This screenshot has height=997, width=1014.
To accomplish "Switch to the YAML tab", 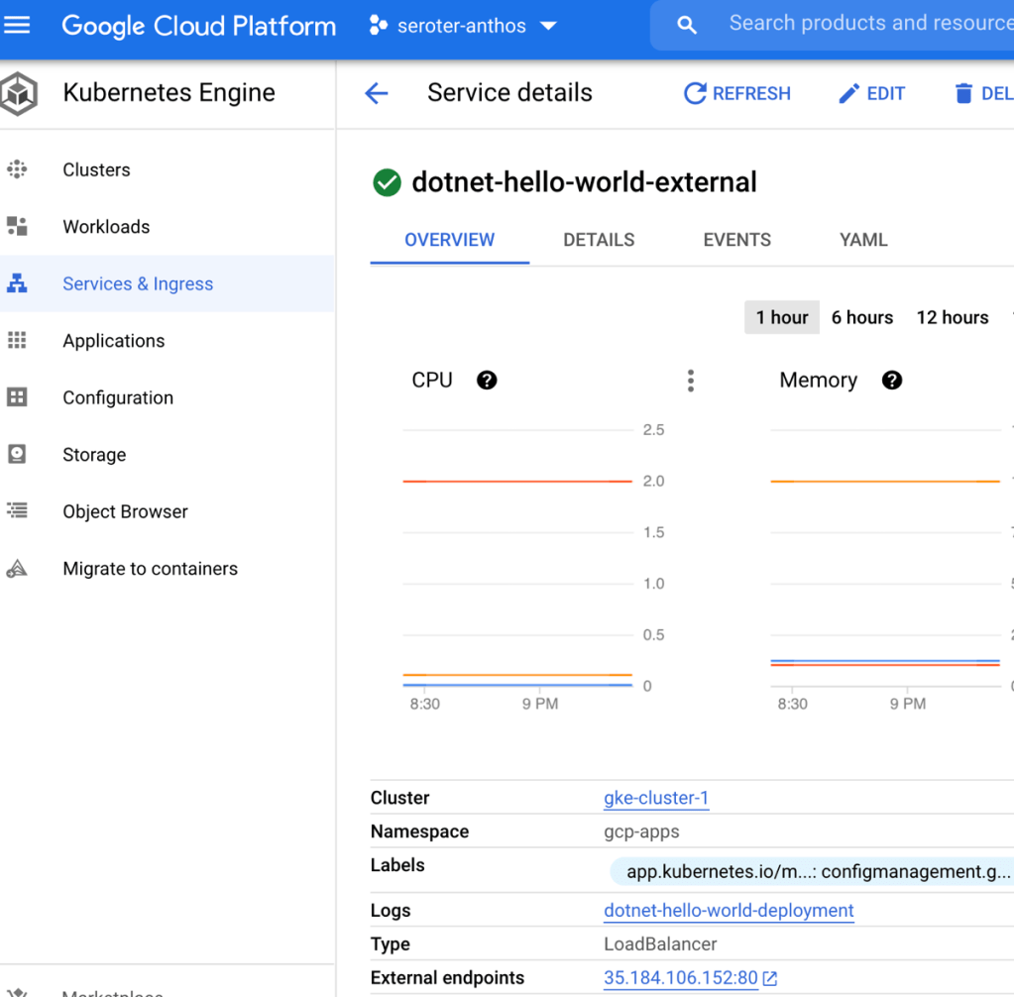I will pyautogui.click(x=863, y=240).
